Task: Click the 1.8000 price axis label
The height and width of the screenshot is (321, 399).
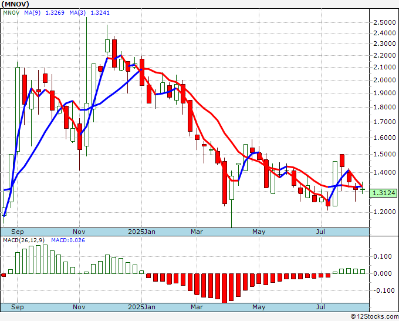Action: pos(384,107)
